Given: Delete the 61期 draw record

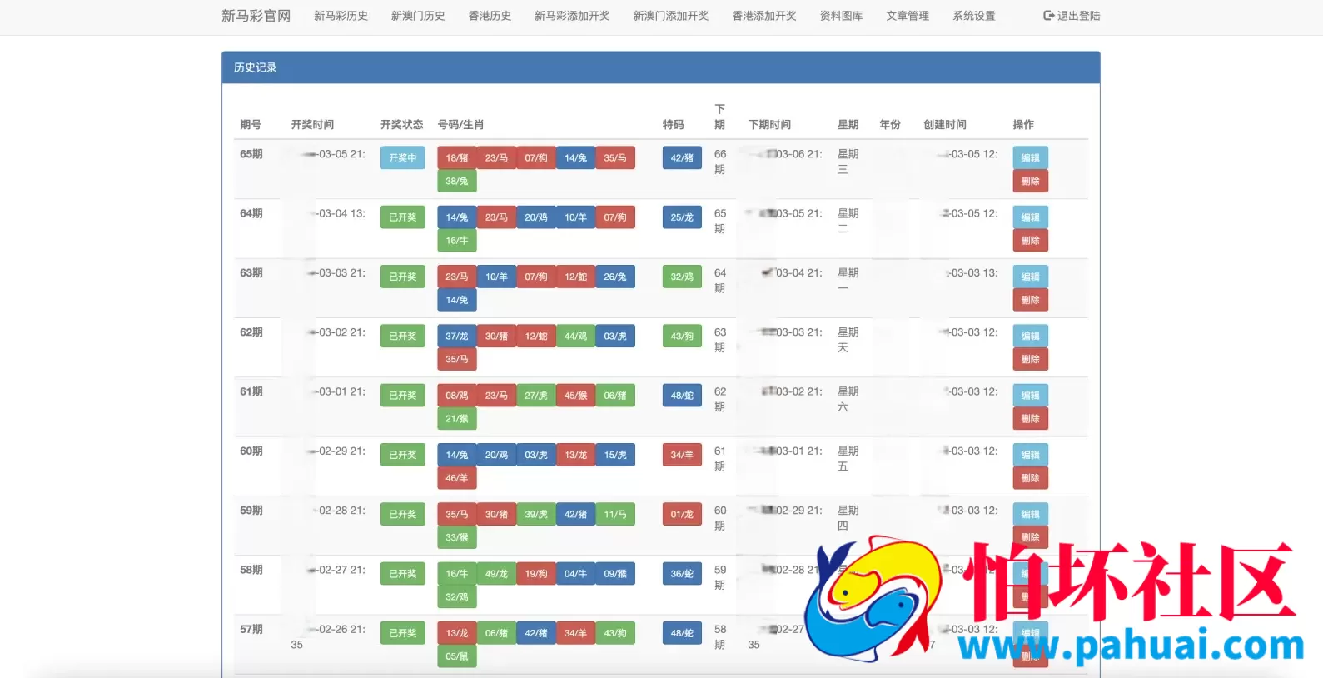Looking at the screenshot, I should [x=1030, y=419].
